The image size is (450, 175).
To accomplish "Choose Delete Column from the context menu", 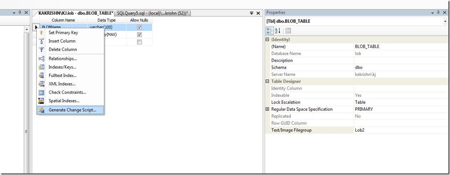I will tap(63, 50).
